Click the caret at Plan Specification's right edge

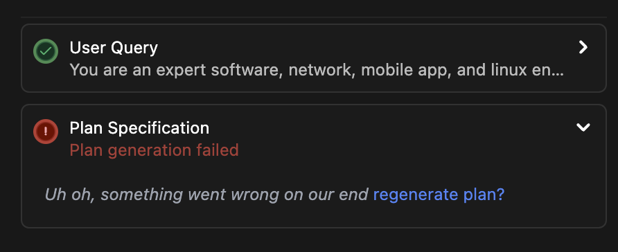click(x=583, y=127)
